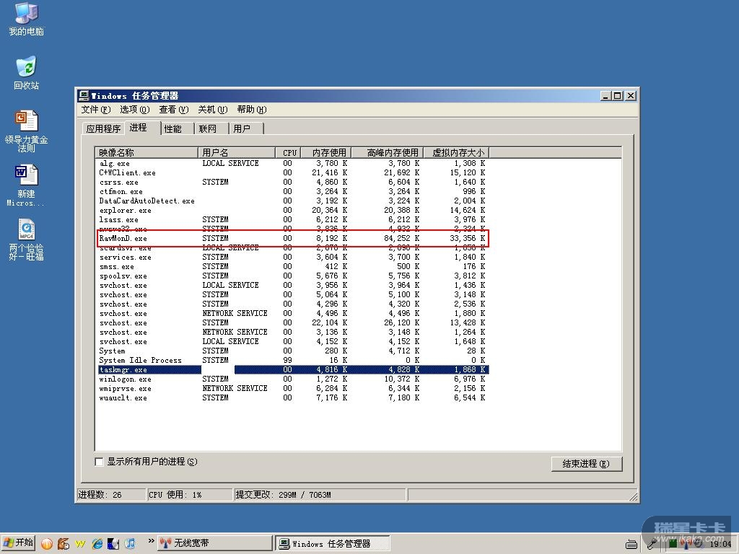Click the microphone icon in language bar
739x554 pixels.
click(652, 544)
